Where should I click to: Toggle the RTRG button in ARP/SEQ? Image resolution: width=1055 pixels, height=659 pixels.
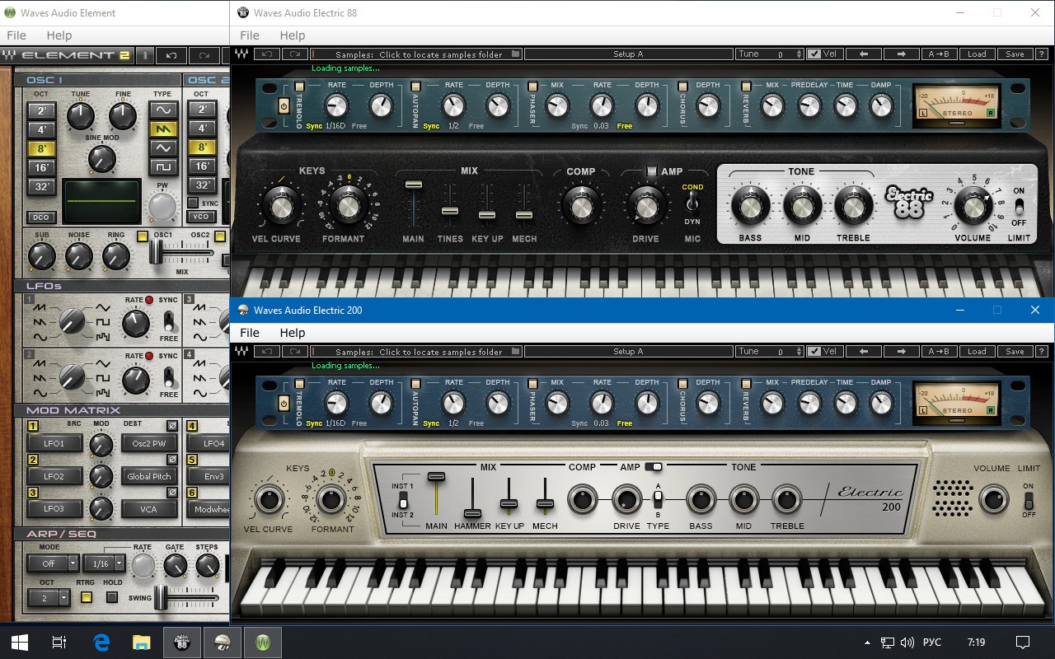(86, 597)
